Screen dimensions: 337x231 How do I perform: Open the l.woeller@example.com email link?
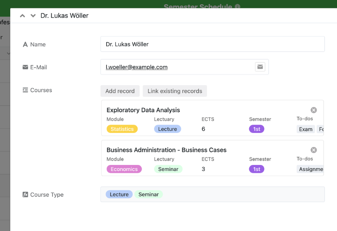coord(136,67)
